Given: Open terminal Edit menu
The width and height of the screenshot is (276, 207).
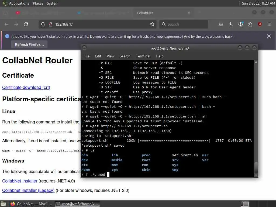Looking at the screenshot, I should 98,56.
